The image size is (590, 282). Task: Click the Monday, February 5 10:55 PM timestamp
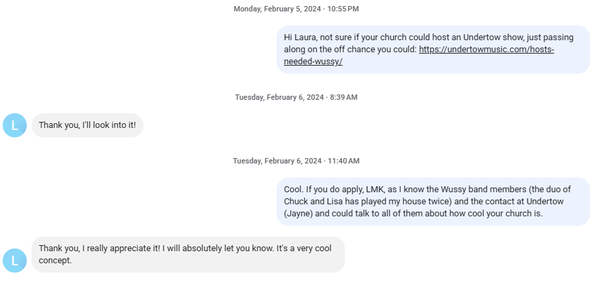(296, 9)
